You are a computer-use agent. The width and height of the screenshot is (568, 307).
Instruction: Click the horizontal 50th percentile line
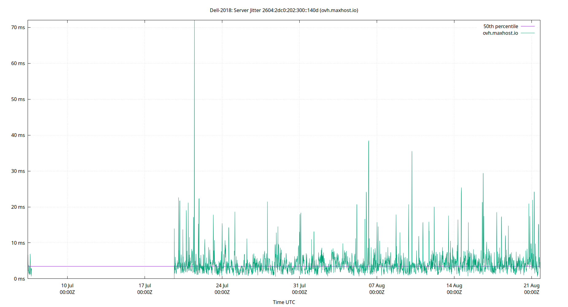pos(107,266)
